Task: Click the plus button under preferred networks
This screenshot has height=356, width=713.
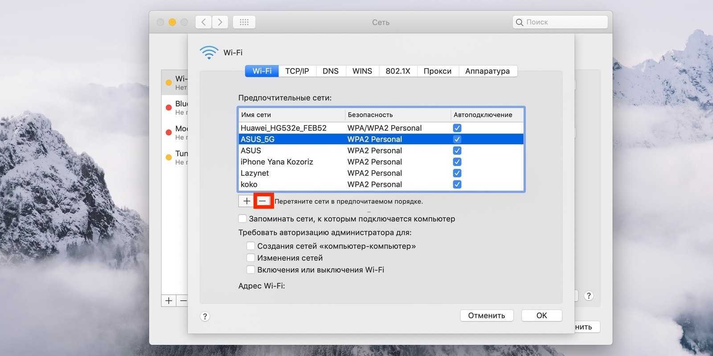Action: pos(246,201)
